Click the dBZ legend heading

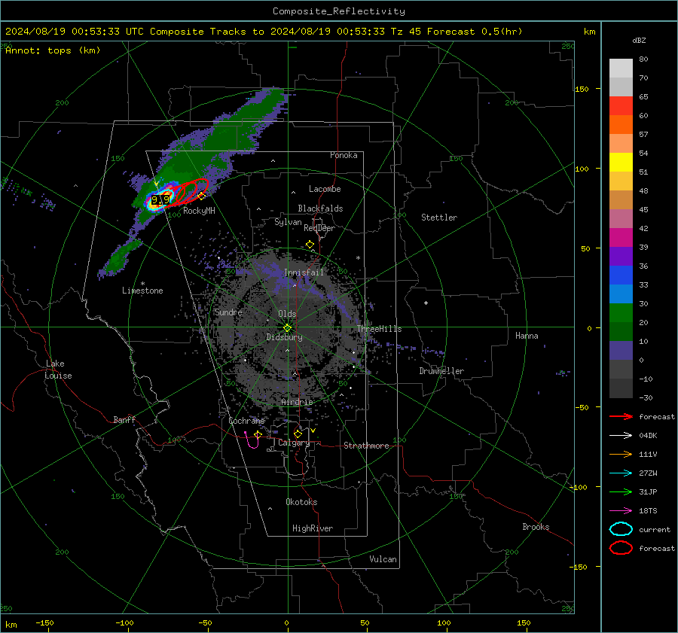(x=639, y=41)
